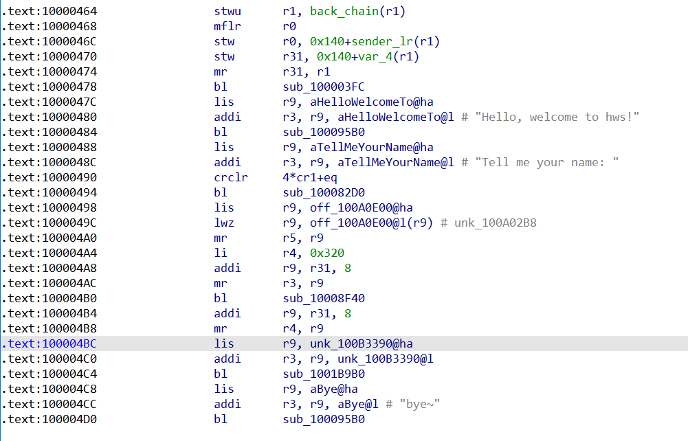Screen dimensions: 688x441
Task: Click the sub_100003FC call target
Action: click(324, 87)
